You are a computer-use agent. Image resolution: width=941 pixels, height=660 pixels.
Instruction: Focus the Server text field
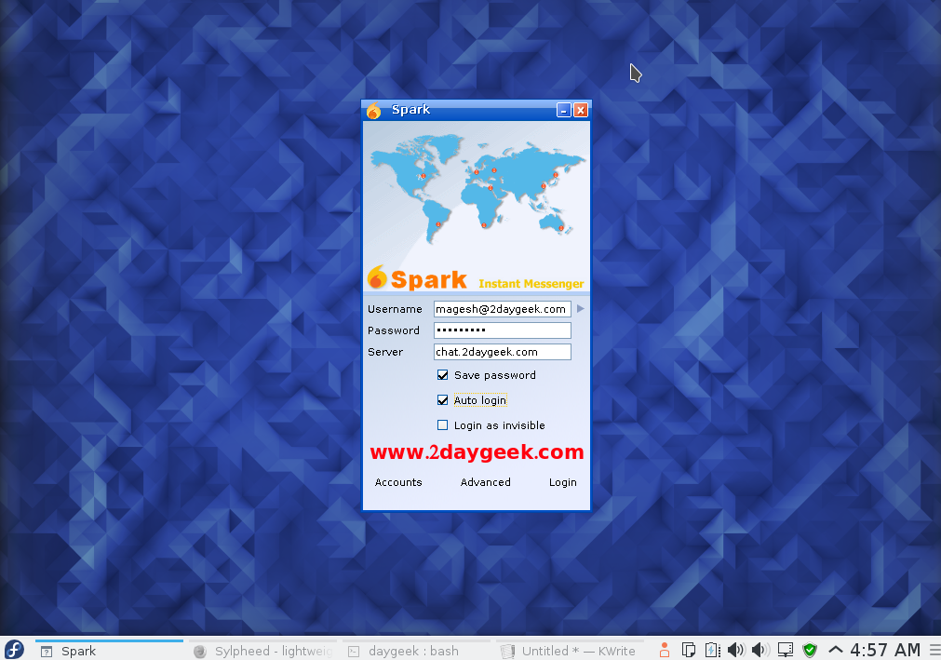[x=503, y=352]
